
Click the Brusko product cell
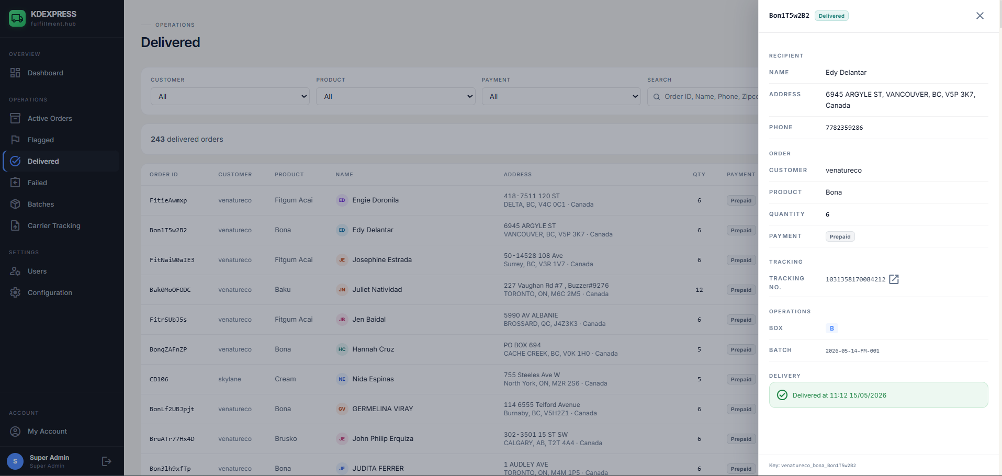[x=286, y=439]
